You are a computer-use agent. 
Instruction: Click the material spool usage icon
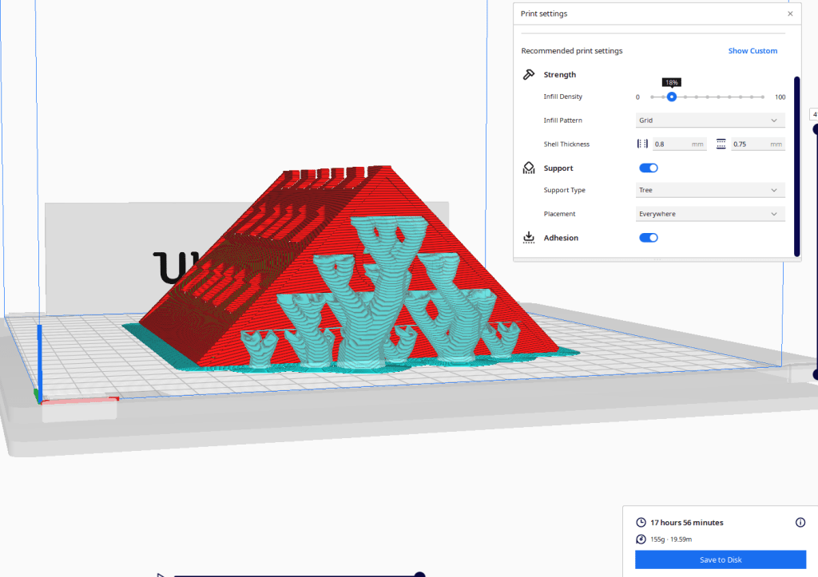(641, 539)
